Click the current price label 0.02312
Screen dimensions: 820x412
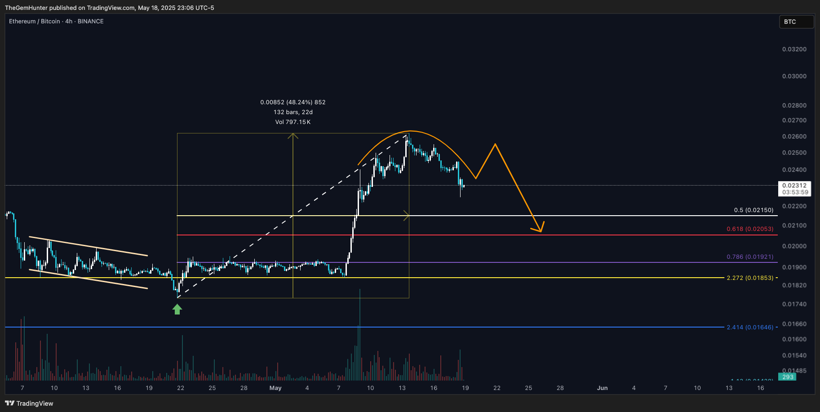(794, 185)
